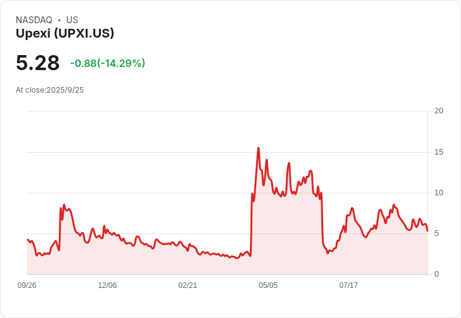Click the dot separator between NASDAQ and US

pos(59,20)
